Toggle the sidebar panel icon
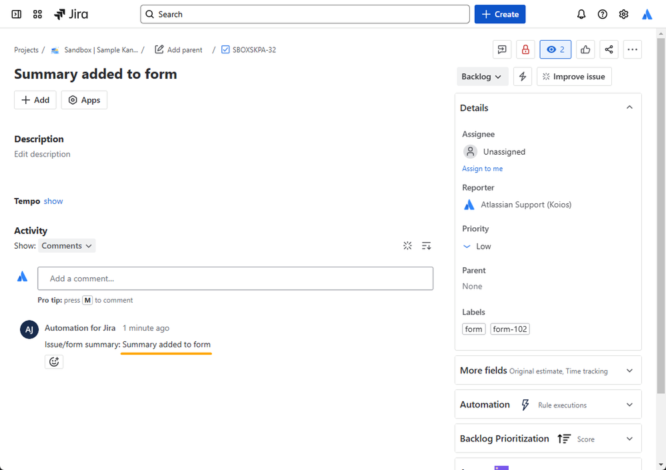Viewport: 666px width, 470px height. pyautogui.click(x=16, y=14)
